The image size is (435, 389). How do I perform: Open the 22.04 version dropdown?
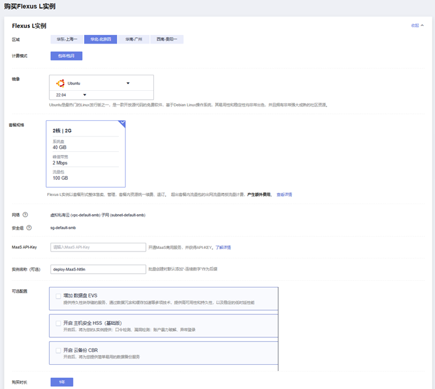point(84,95)
